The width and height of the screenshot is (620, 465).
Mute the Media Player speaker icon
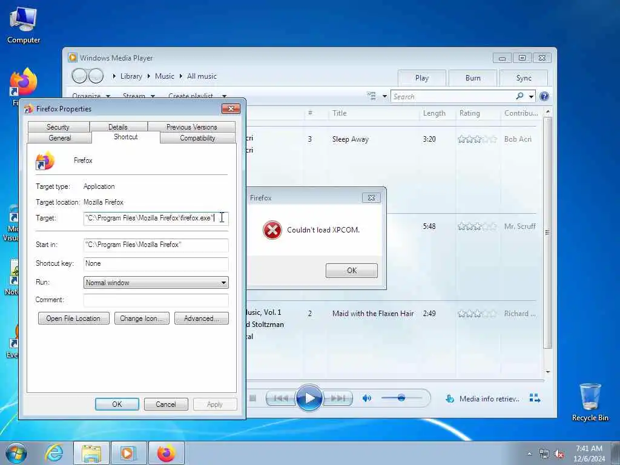pos(366,398)
